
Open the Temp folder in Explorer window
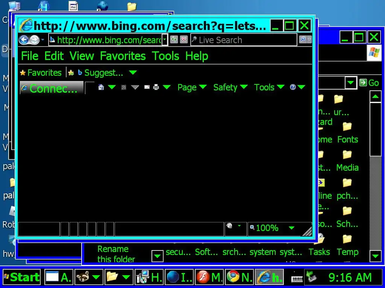point(347,246)
